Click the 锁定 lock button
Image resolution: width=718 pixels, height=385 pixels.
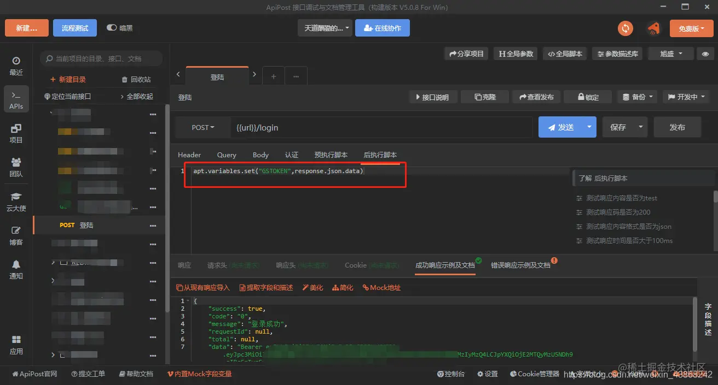pos(588,97)
